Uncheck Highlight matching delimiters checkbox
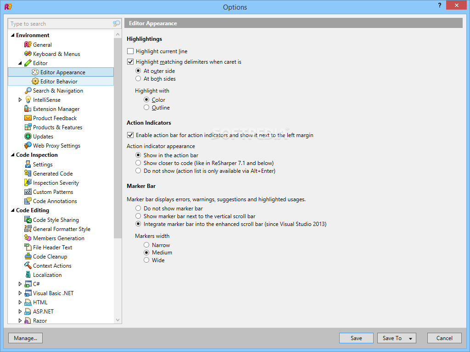 pyautogui.click(x=130, y=62)
